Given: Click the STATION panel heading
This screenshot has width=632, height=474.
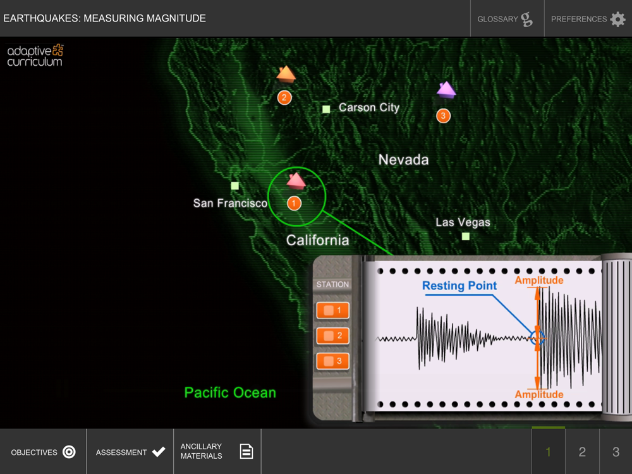Looking at the screenshot, I should coord(332,284).
